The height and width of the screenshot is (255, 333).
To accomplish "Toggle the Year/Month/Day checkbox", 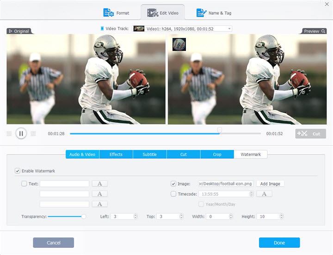I will (x=201, y=204).
